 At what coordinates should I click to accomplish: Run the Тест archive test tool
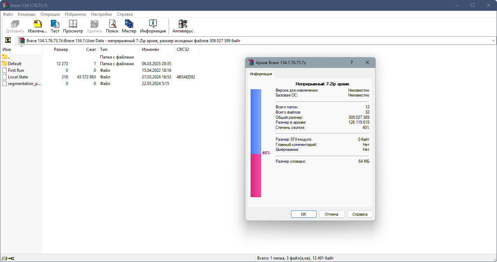point(55,26)
